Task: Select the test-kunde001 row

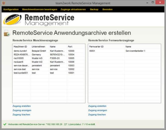Action: [49, 73]
